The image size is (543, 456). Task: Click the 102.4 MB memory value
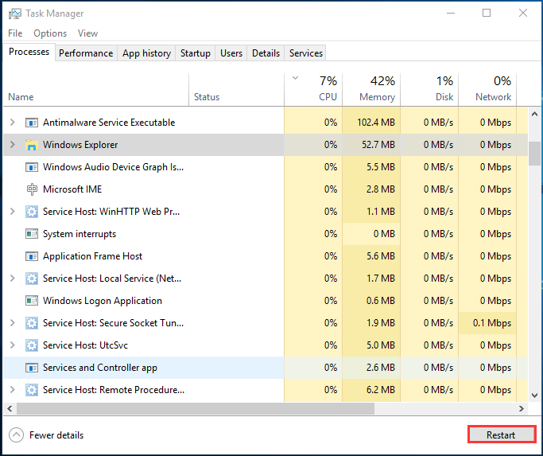pos(376,123)
